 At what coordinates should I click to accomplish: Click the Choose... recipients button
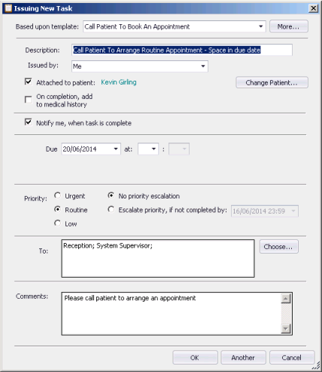[279, 247]
